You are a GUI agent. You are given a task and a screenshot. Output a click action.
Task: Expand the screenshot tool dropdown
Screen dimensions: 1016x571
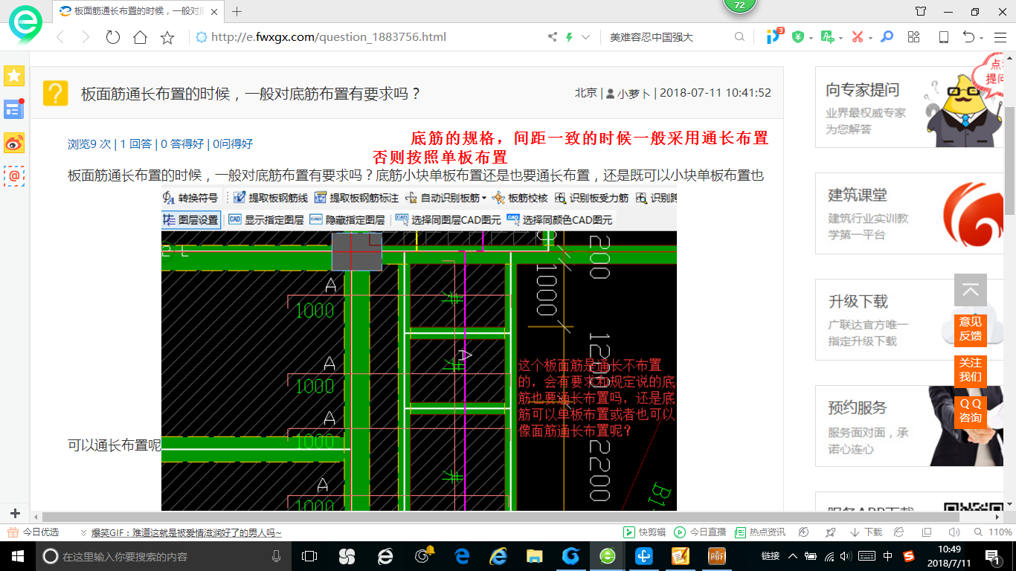[870, 38]
